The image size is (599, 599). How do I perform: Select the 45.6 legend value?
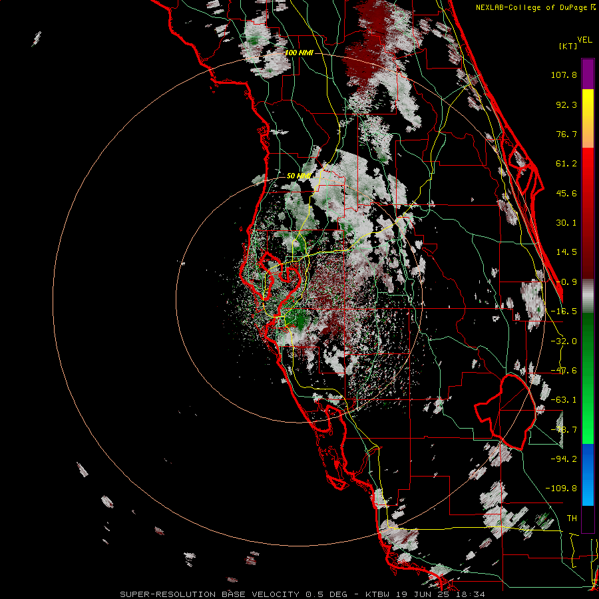click(x=566, y=193)
